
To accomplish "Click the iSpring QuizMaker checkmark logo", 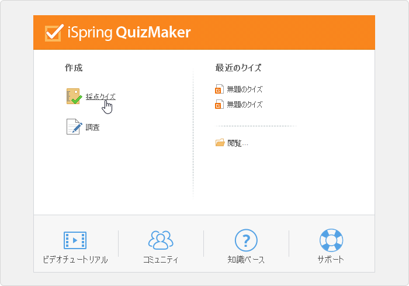I will pyautogui.click(x=54, y=33).
